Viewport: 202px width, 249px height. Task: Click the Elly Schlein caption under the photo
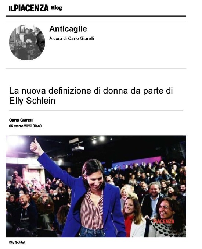pos(18,242)
